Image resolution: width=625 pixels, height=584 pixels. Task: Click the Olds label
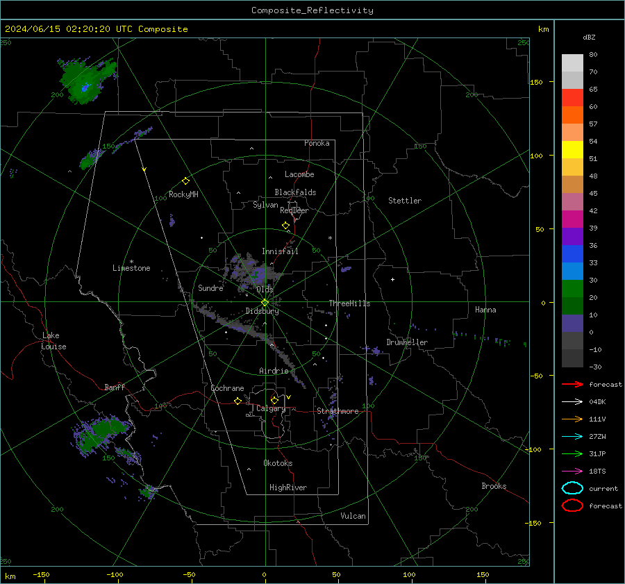click(265, 290)
